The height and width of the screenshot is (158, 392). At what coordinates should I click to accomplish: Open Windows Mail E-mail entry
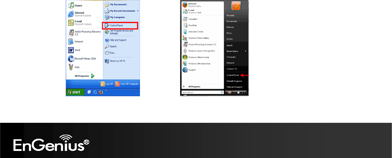point(192,11)
